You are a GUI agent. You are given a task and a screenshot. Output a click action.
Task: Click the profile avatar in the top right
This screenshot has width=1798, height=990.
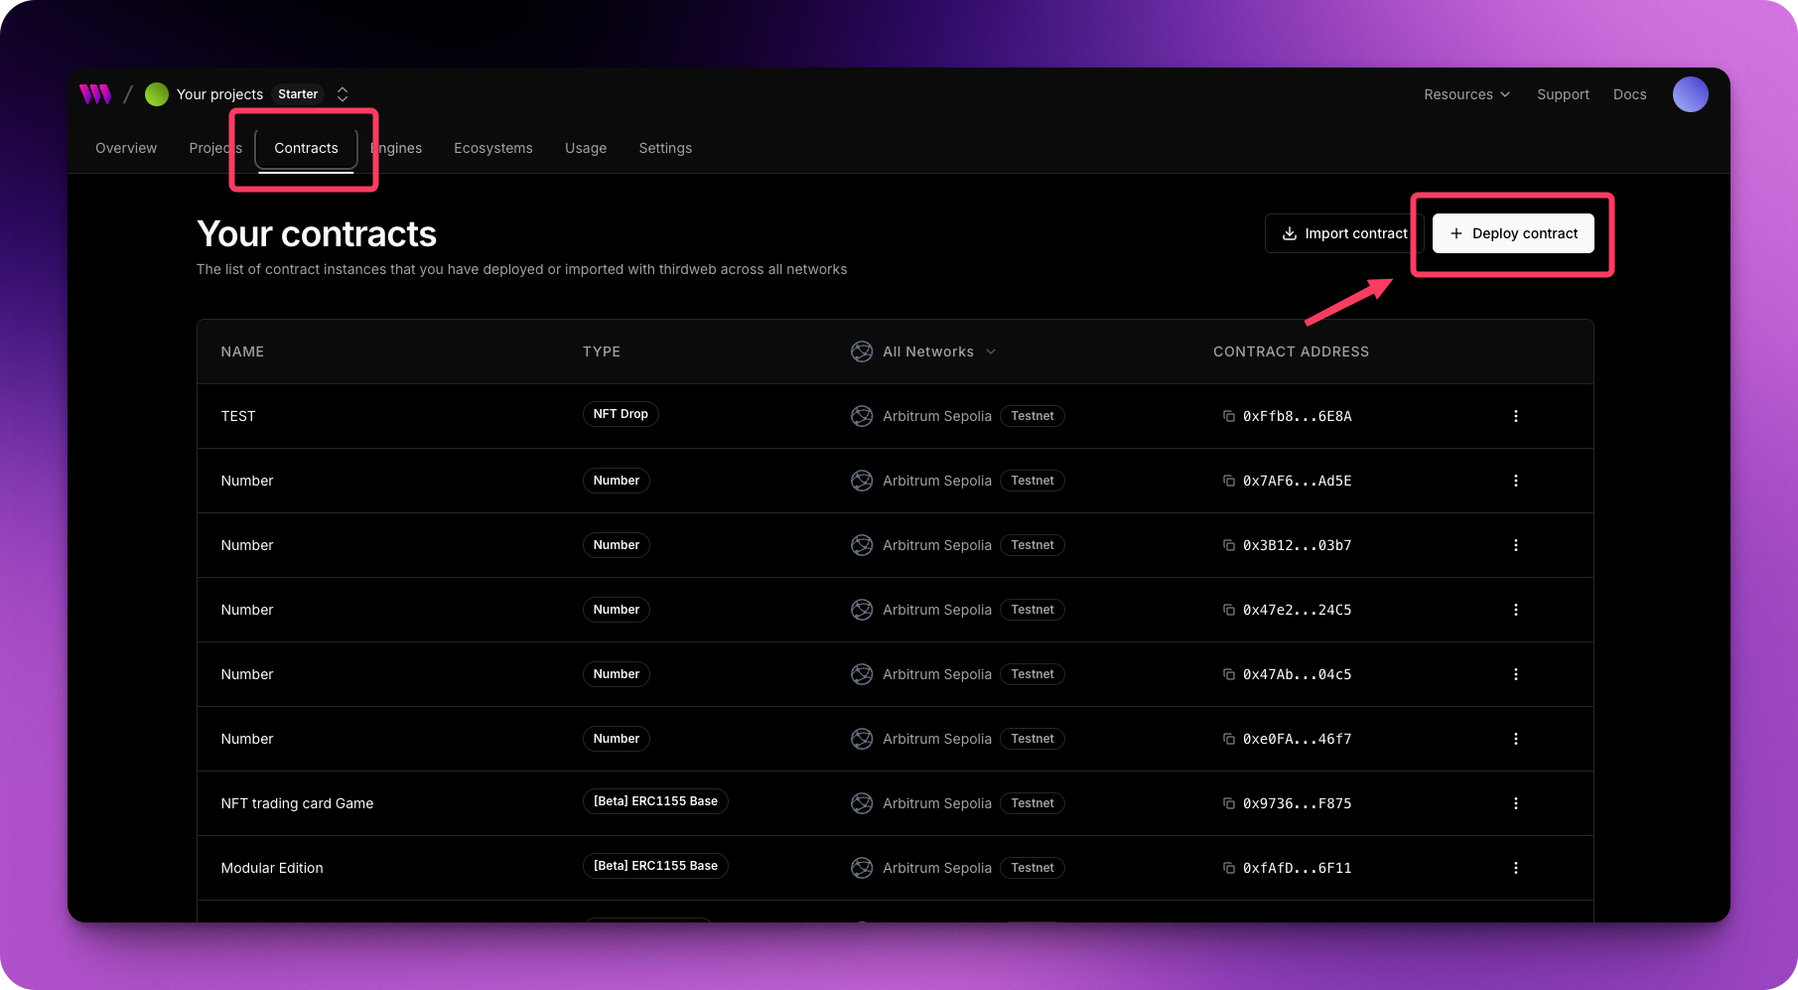1691,94
